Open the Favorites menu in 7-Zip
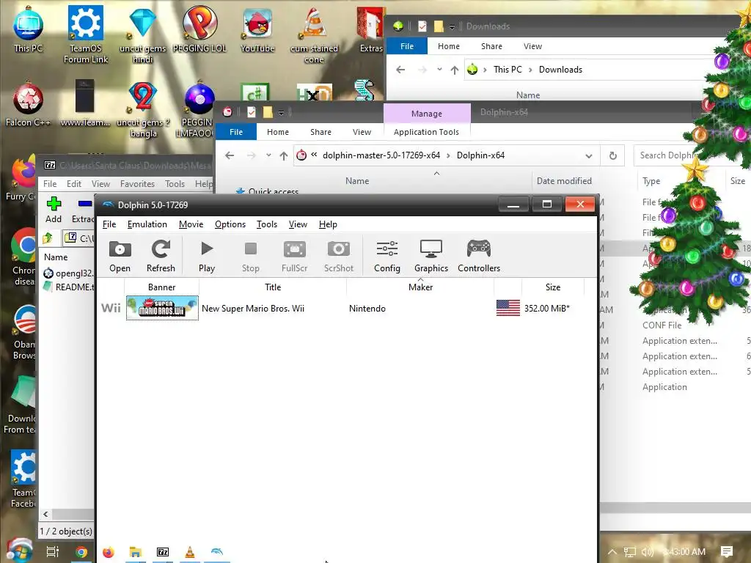The height and width of the screenshot is (563, 751). coord(137,184)
